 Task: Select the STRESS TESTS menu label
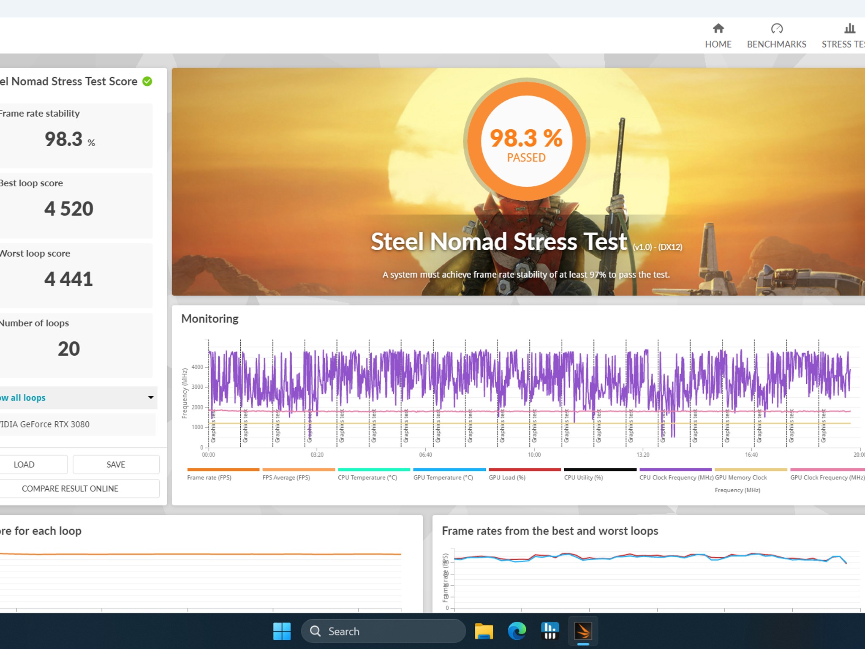click(x=843, y=44)
